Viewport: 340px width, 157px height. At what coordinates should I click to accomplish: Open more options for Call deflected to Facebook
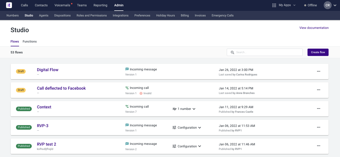(x=318, y=90)
